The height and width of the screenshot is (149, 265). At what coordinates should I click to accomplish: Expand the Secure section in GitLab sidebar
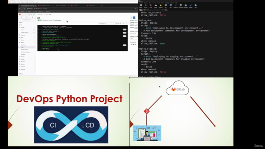[x=27, y=57]
